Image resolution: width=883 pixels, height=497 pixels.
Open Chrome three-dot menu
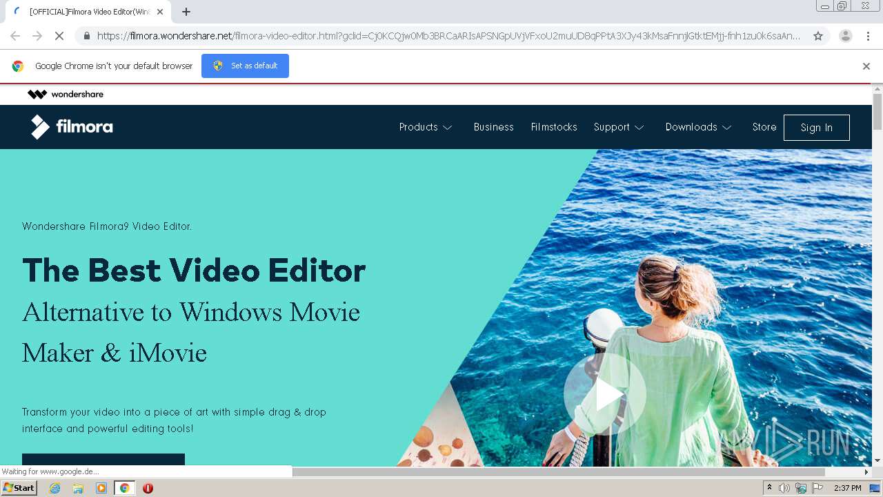(x=868, y=36)
